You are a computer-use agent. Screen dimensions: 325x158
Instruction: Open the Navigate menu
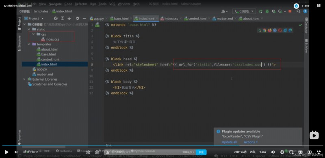pyautogui.click(x=55, y=4)
